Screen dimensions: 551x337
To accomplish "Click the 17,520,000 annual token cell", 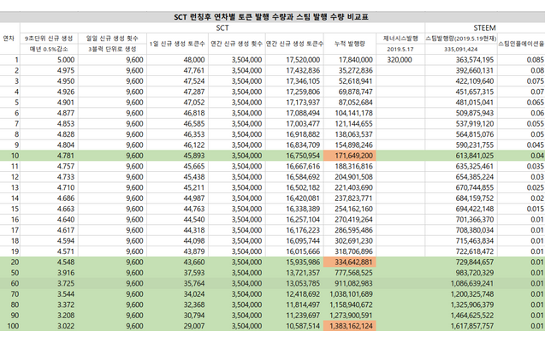I will click(303, 60).
